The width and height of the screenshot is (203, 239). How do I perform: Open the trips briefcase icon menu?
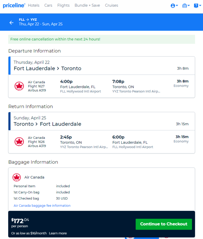click(x=186, y=6)
